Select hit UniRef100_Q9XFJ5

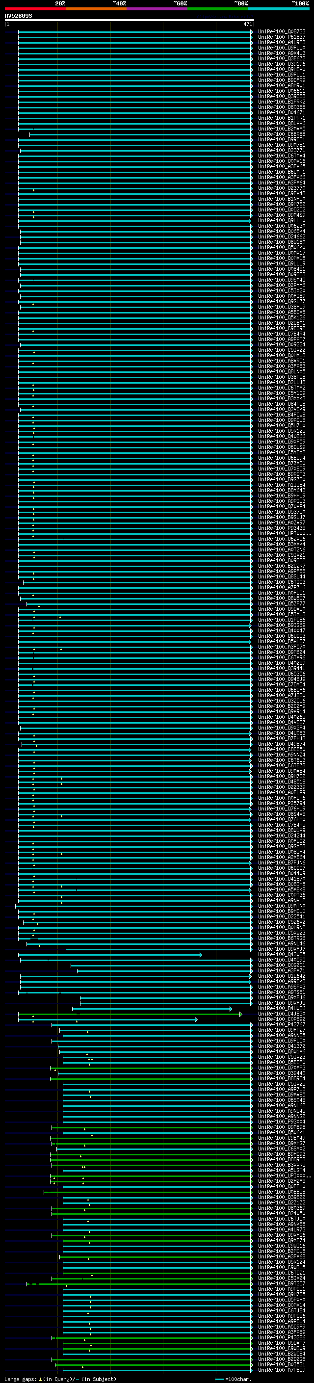pos(281,1003)
